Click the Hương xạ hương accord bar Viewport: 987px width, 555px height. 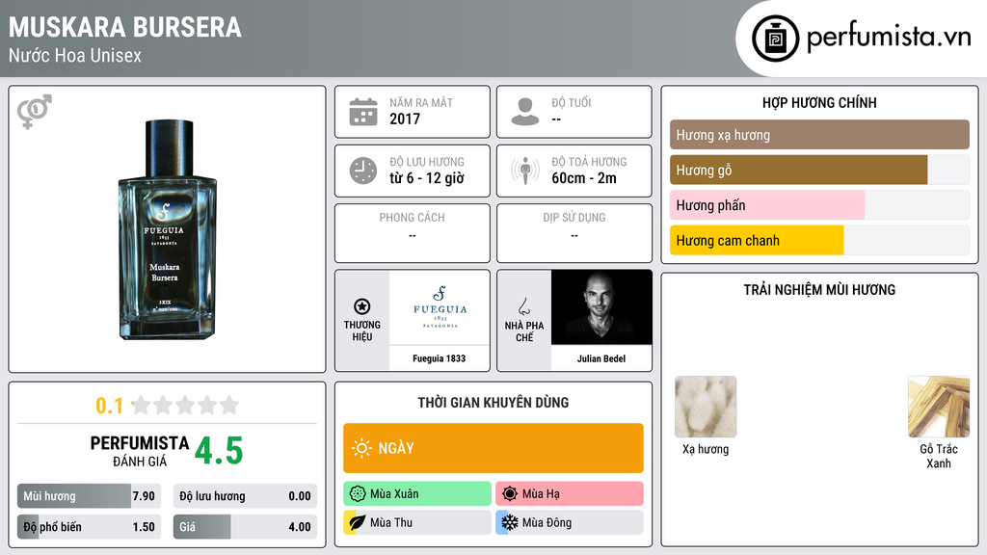point(819,135)
